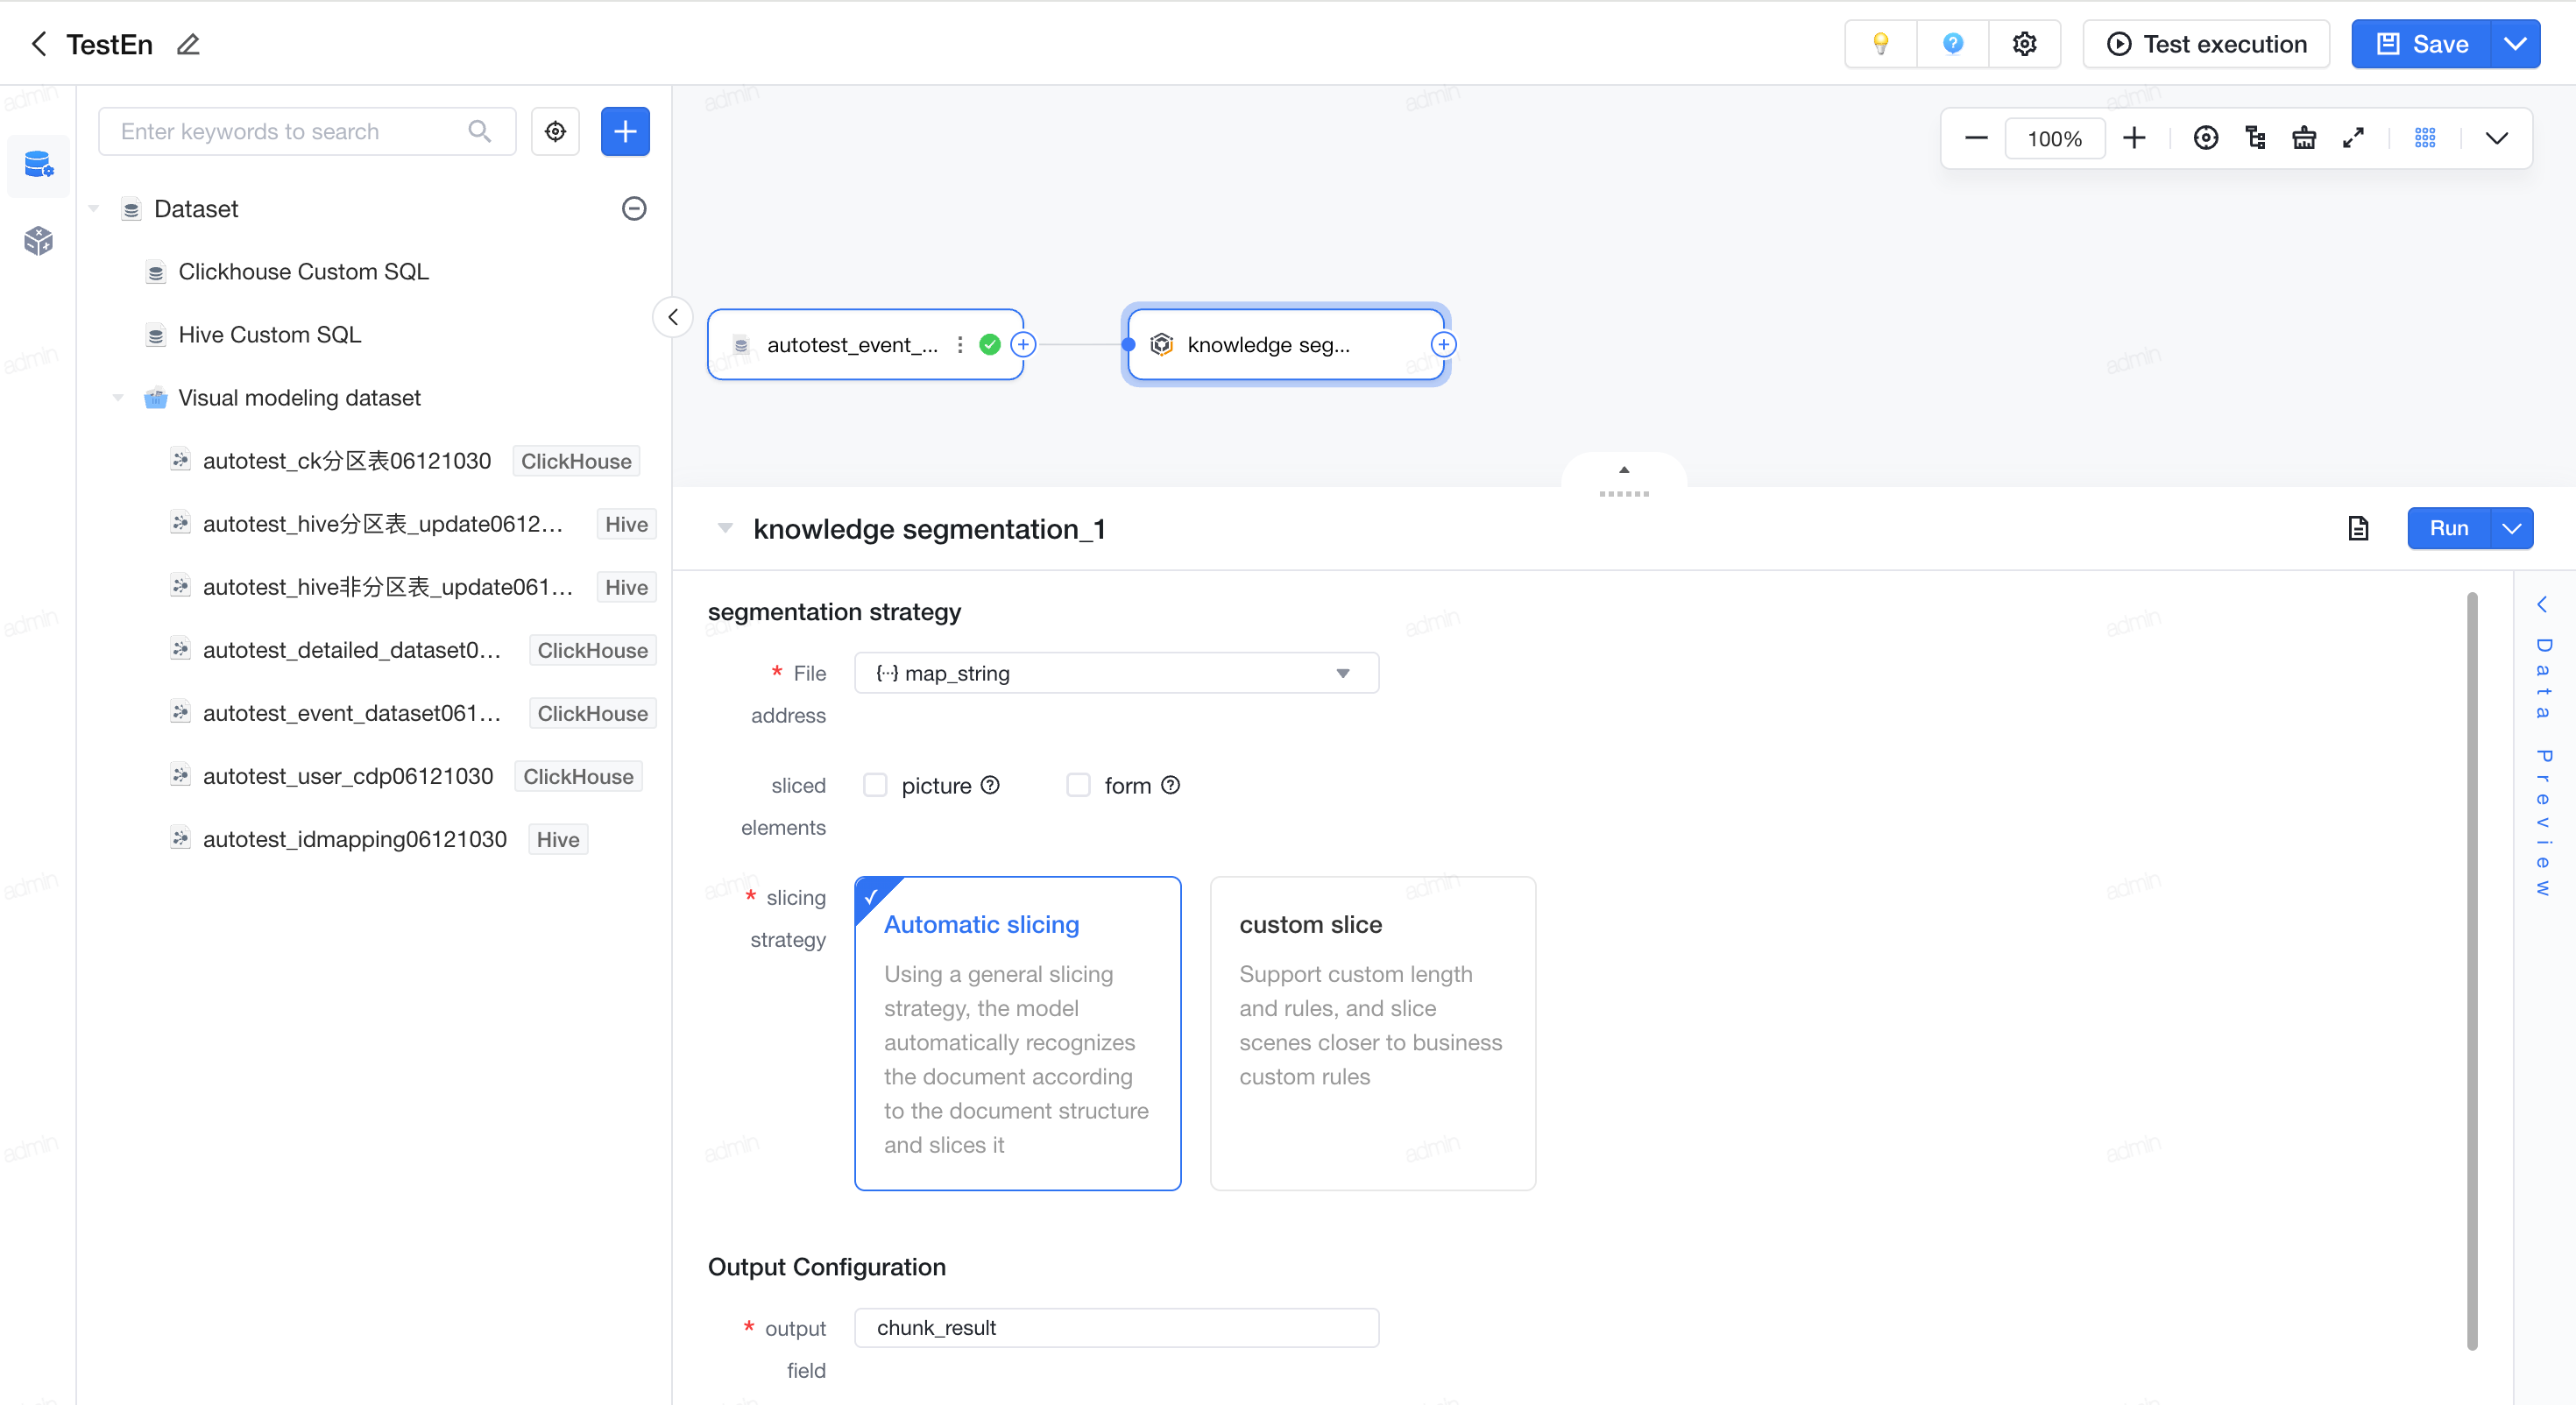Enable the picture sliced element checkbox

(875, 785)
